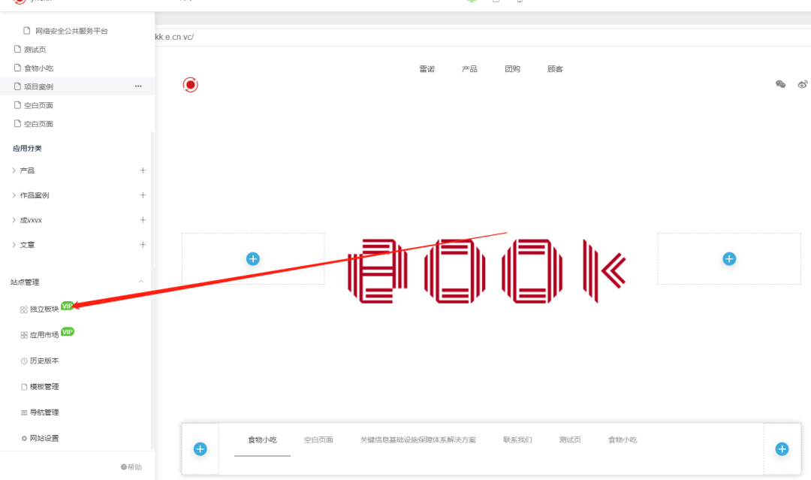The height and width of the screenshot is (480, 811).
Task: Select the 食物小吃 active footer tab
Action: tap(262, 439)
